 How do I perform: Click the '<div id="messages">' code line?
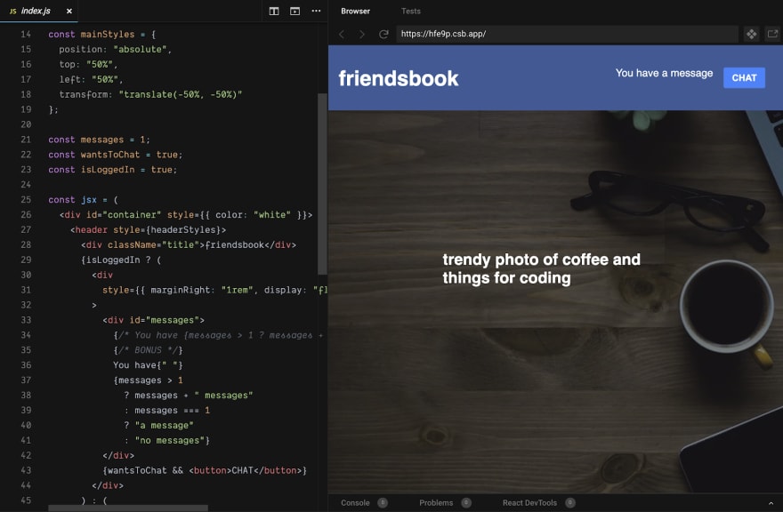point(153,320)
